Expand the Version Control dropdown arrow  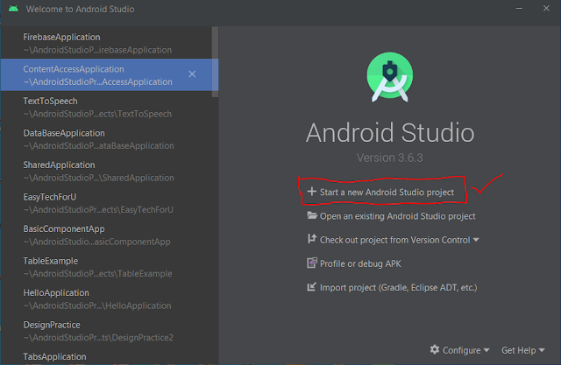(x=476, y=240)
